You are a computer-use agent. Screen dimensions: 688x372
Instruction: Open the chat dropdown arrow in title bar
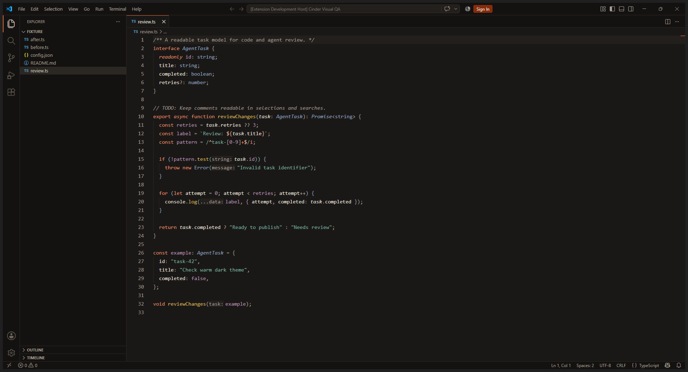pyautogui.click(x=456, y=9)
